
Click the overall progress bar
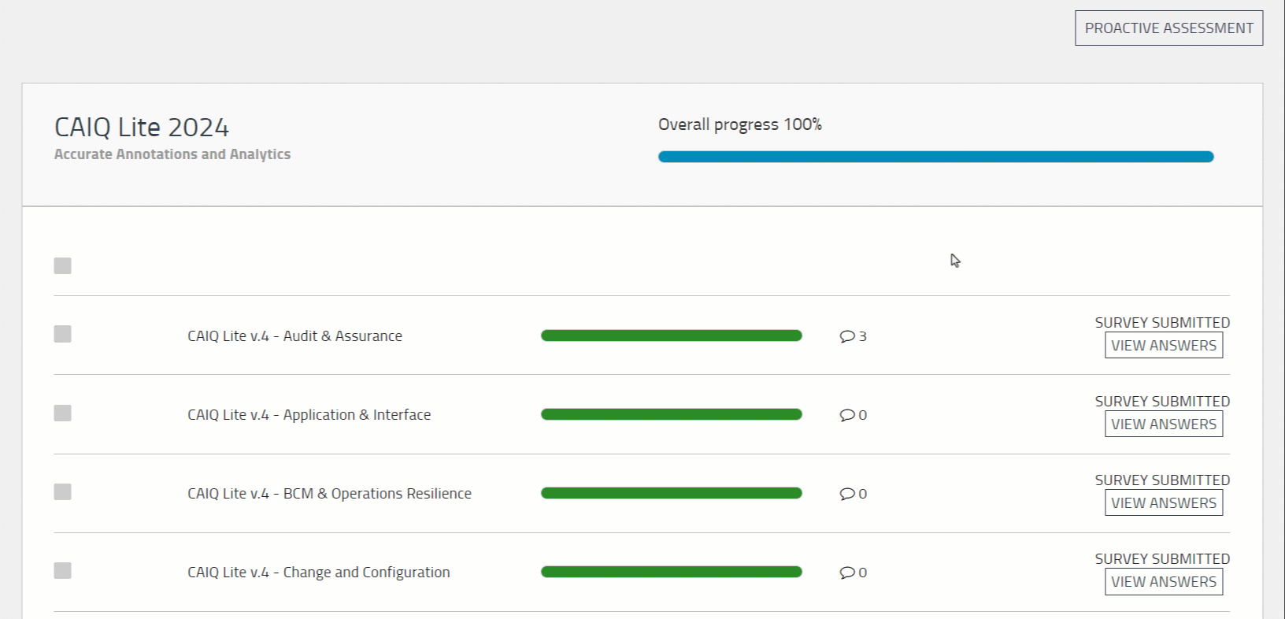(x=935, y=157)
